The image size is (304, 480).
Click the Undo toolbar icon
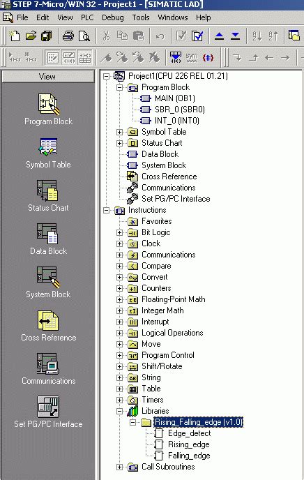click(160, 36)
